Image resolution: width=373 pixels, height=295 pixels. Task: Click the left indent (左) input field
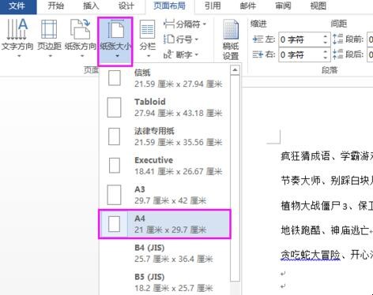(x=300, y=39)
